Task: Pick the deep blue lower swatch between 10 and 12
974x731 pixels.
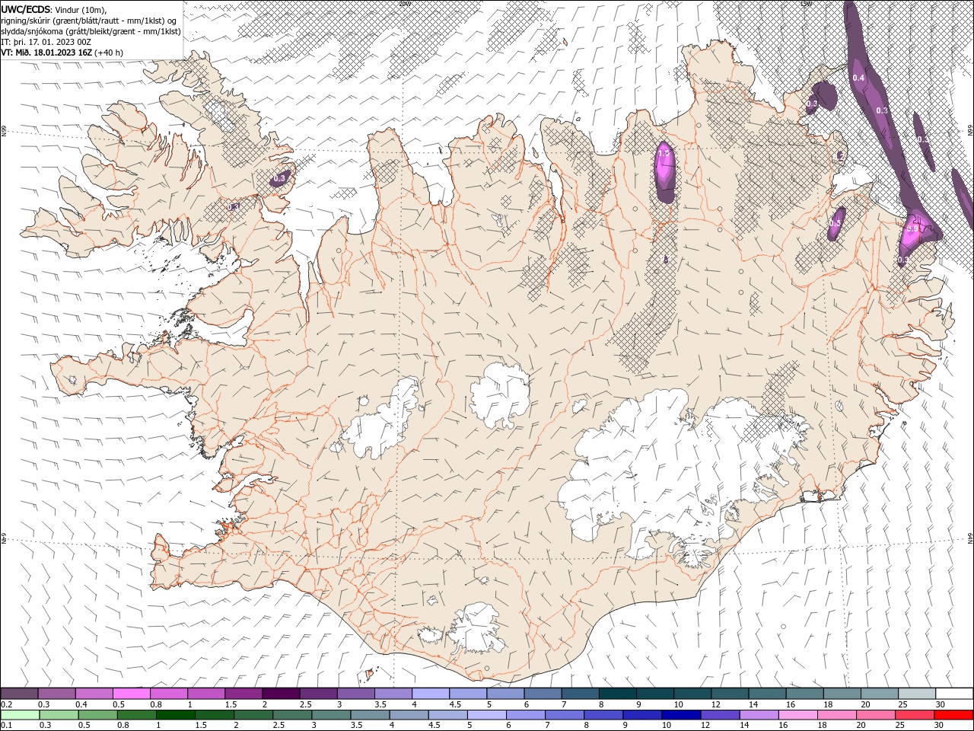Action: tap(682, 715)
